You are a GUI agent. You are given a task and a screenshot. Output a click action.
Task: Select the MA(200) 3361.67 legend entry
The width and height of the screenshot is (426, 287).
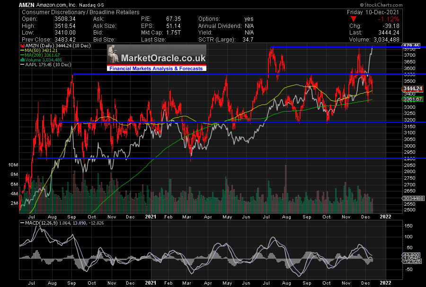click(x=43, y=55)
